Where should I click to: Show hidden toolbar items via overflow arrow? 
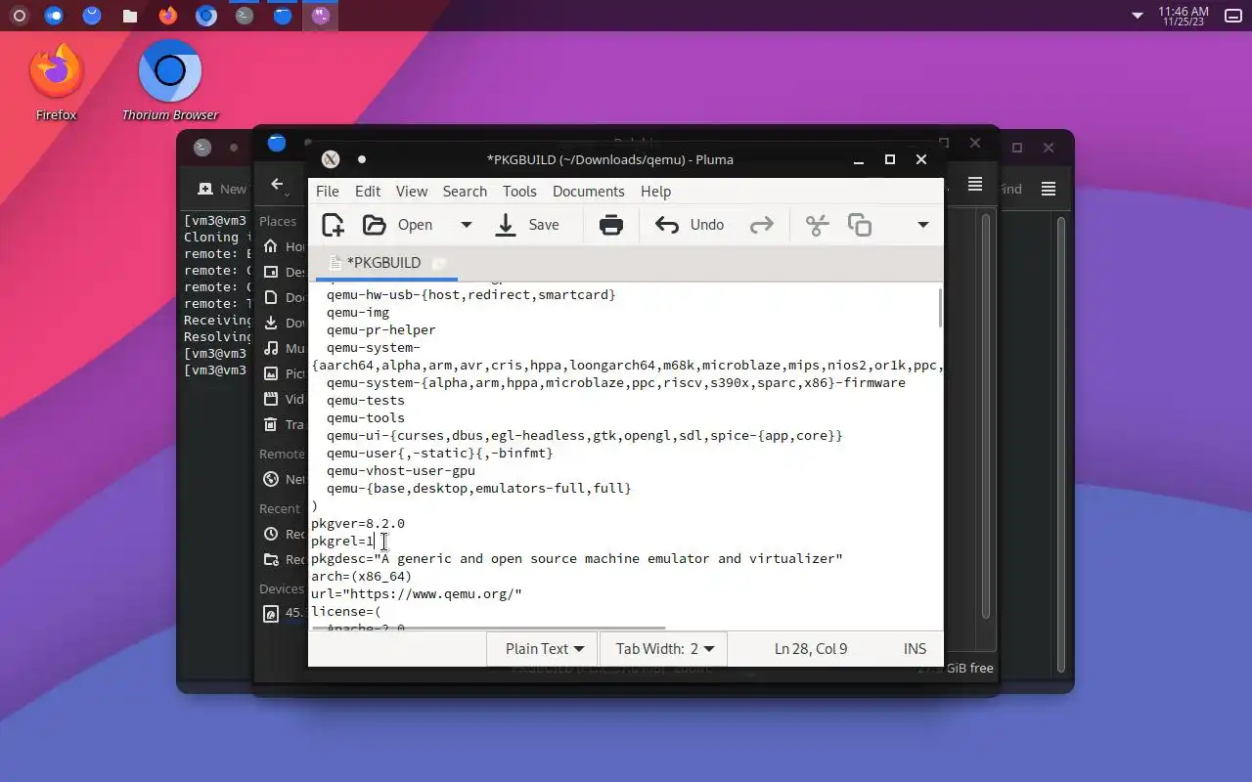click(x=922, y=225)
